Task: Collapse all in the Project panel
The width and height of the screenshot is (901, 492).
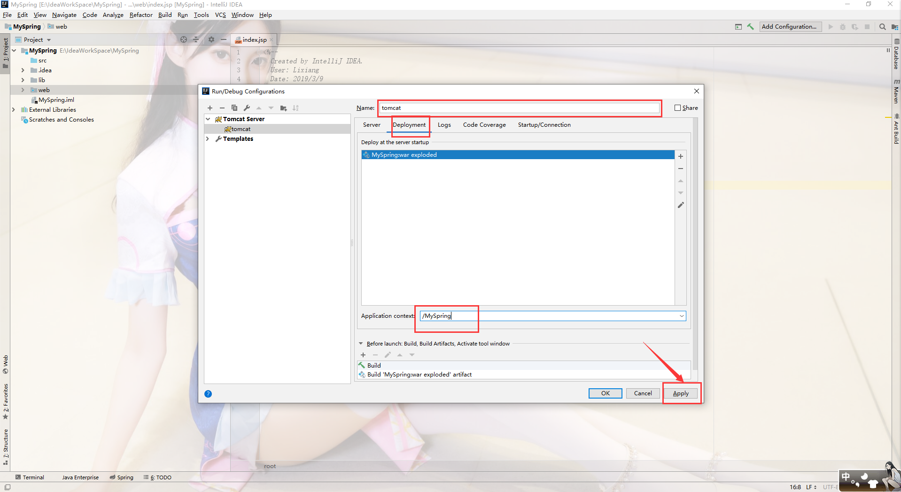Action: [196, 39]
